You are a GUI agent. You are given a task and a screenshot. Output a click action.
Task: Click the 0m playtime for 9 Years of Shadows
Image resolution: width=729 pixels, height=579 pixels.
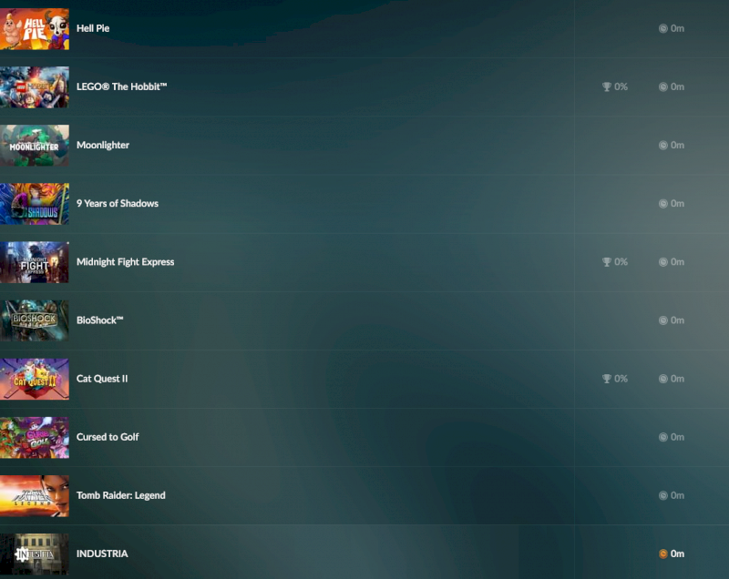point(677,204)
